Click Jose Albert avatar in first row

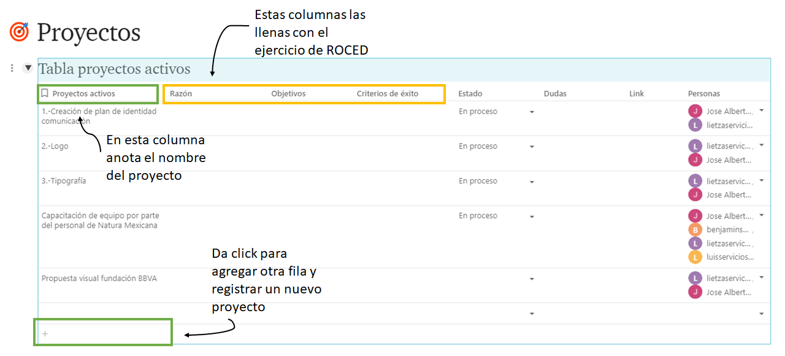[x=695, y=111]
